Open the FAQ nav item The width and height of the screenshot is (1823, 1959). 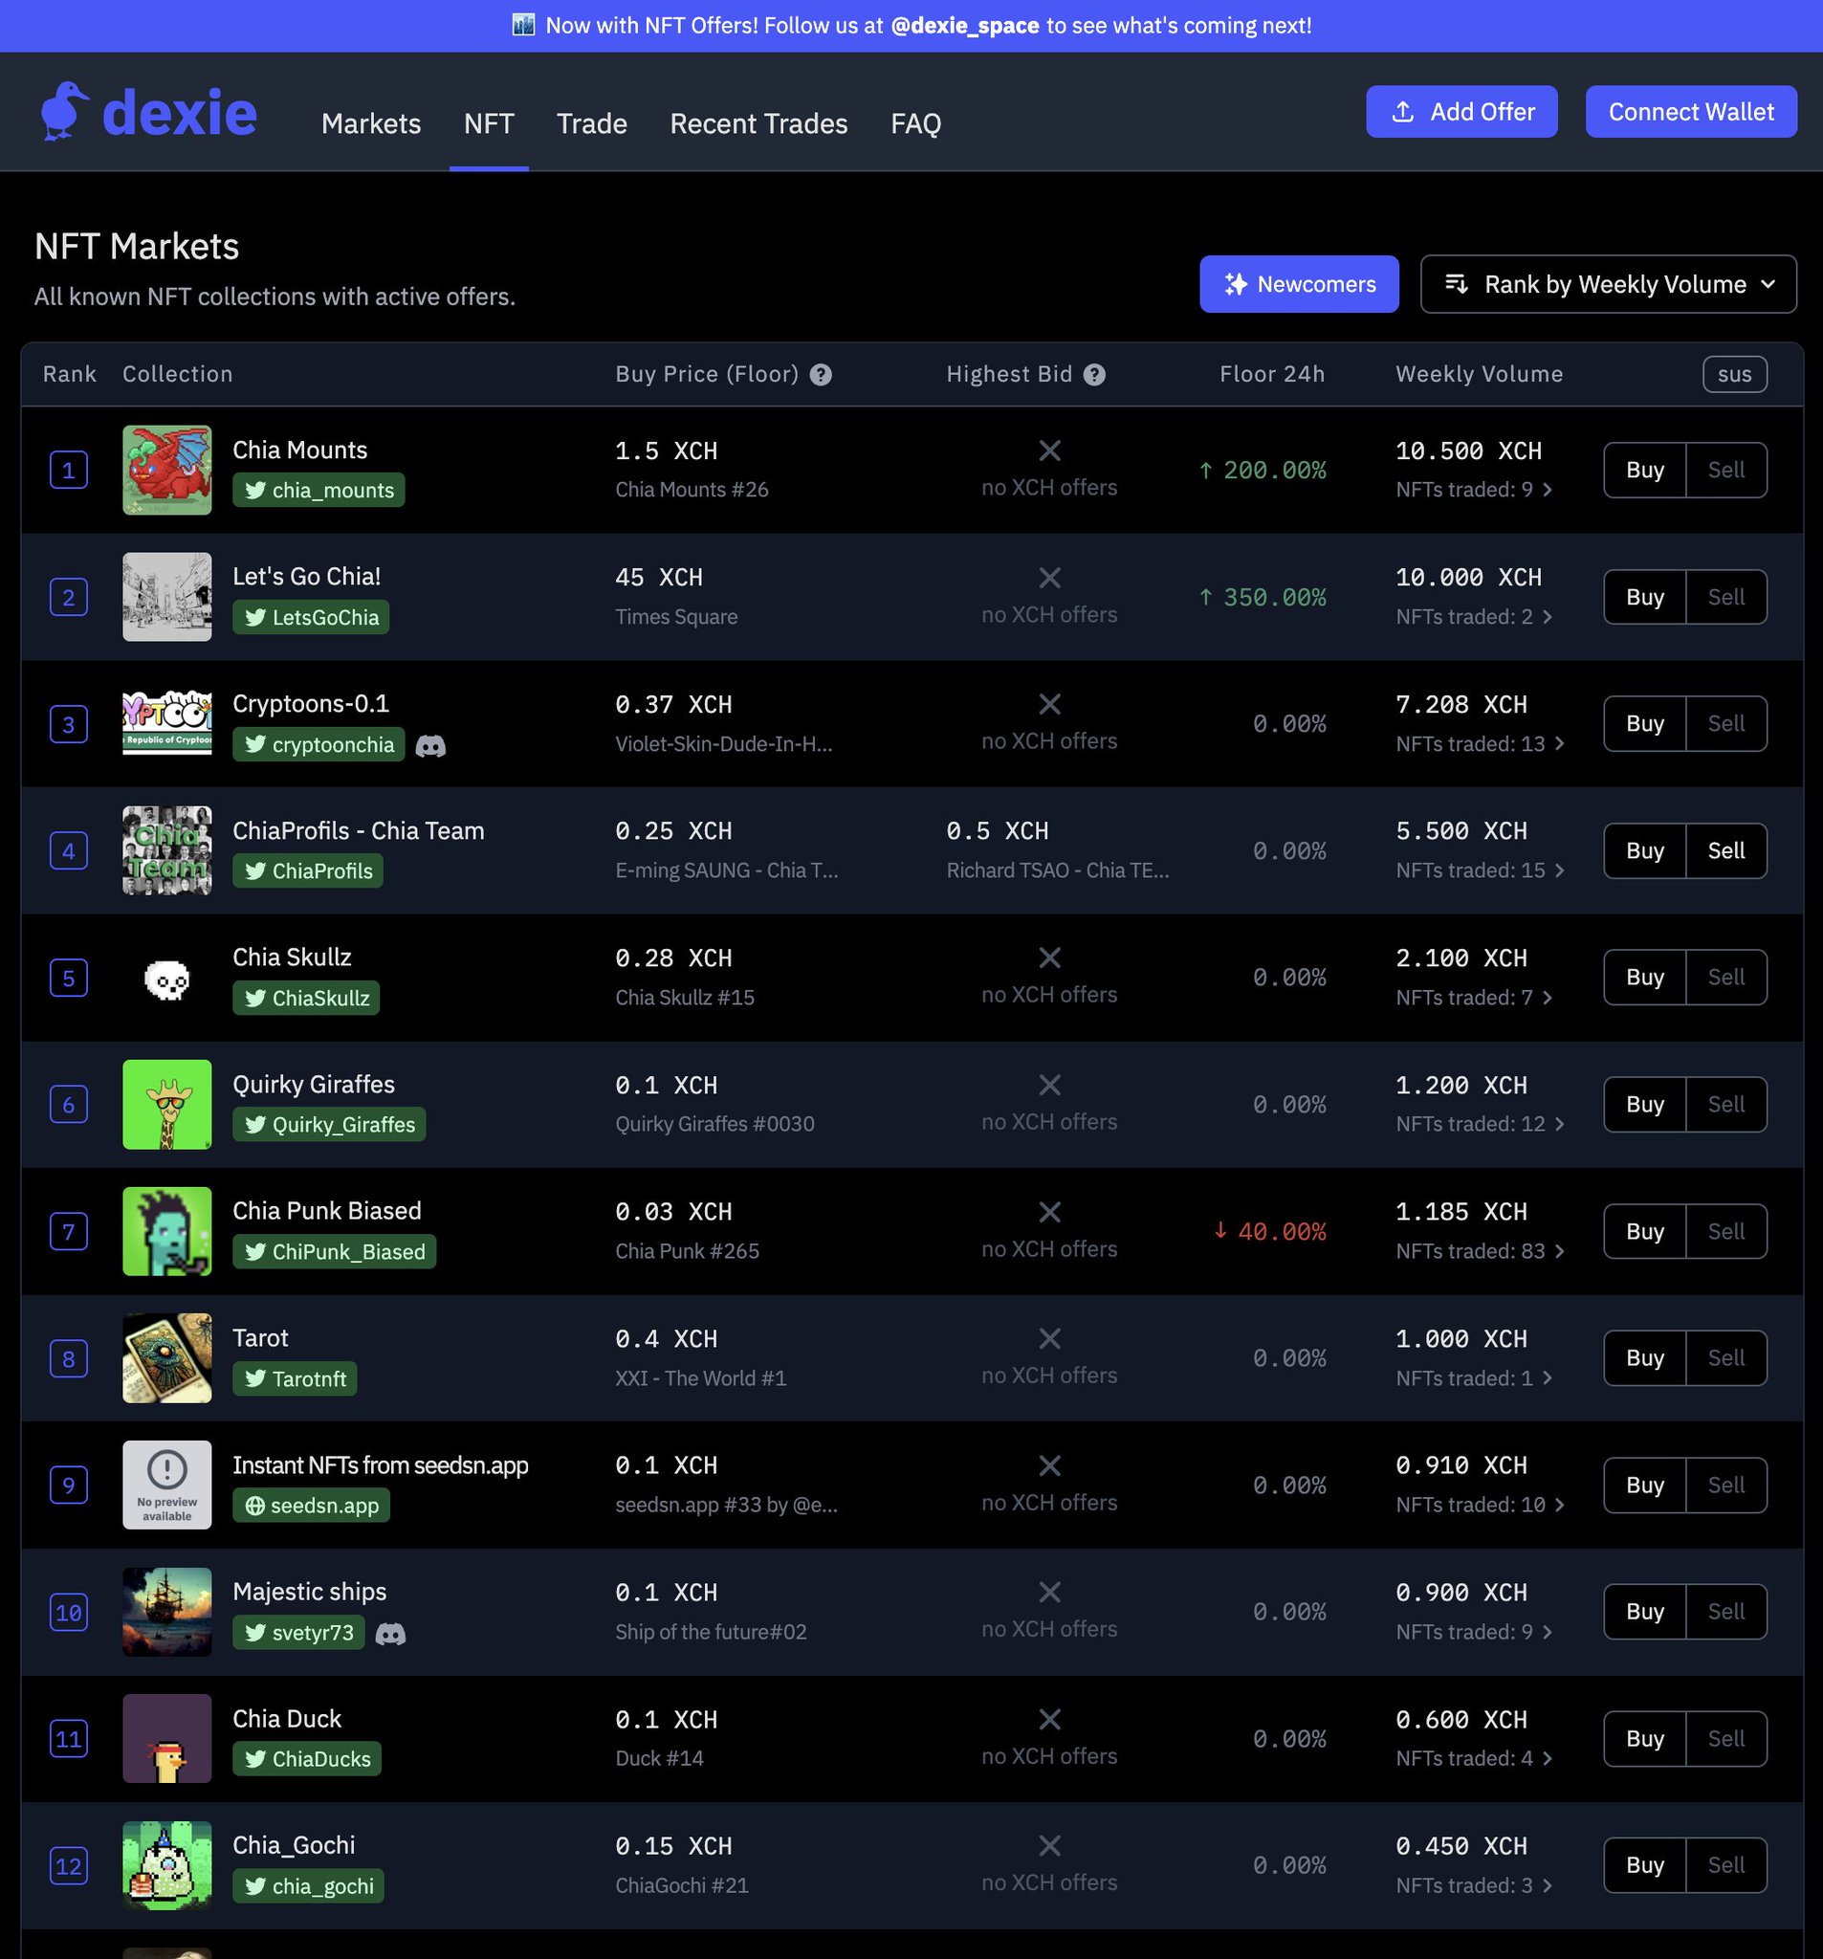click(x=915, y=123)
